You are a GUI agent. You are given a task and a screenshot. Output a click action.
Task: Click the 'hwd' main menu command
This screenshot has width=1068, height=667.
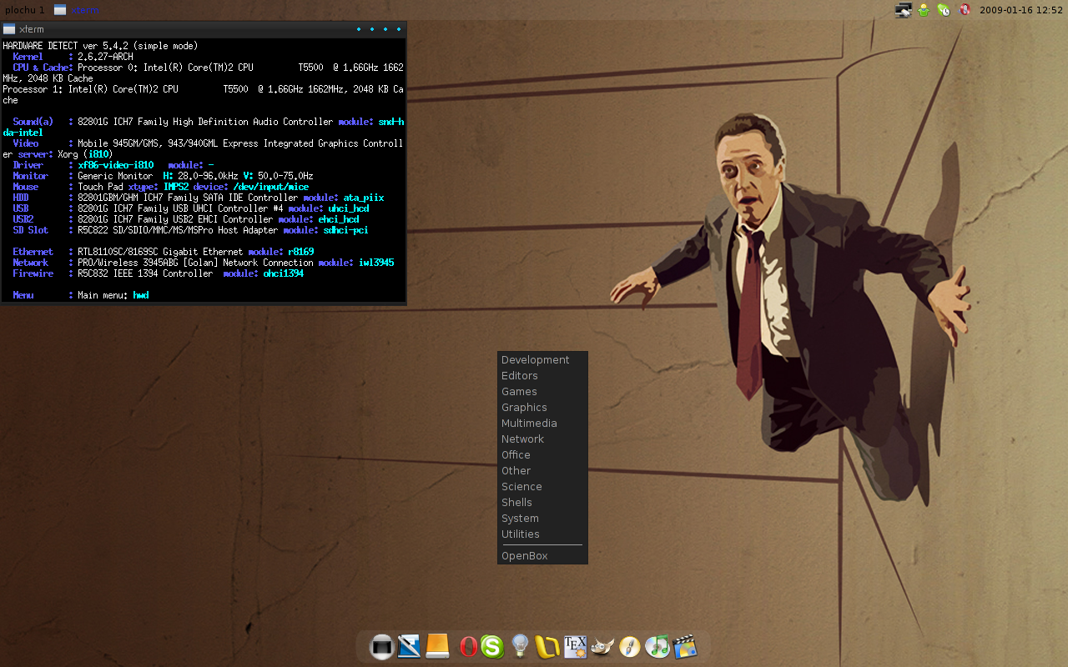pos(141,295)
